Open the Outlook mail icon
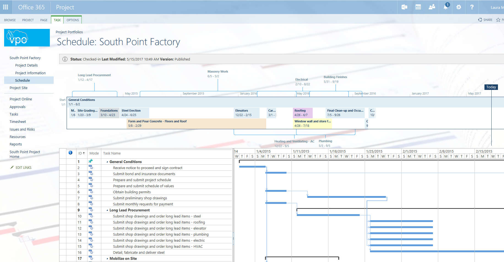This screenshot has width=504, height=262. (x=404, y=7)
